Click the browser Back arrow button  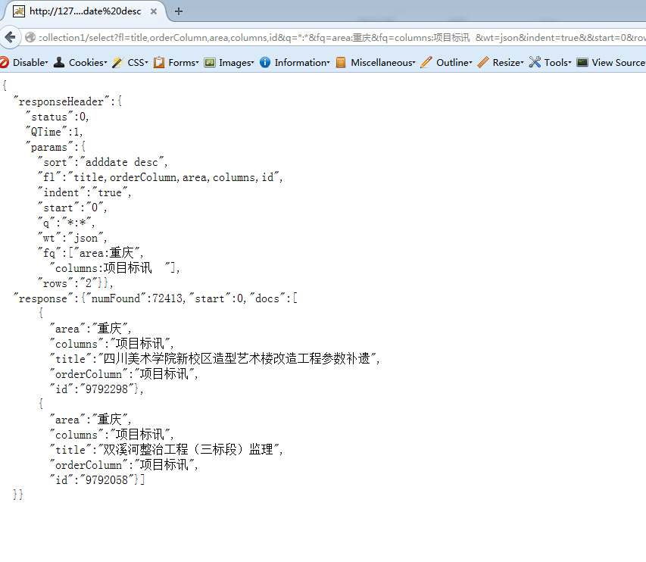tap(10, 38)
